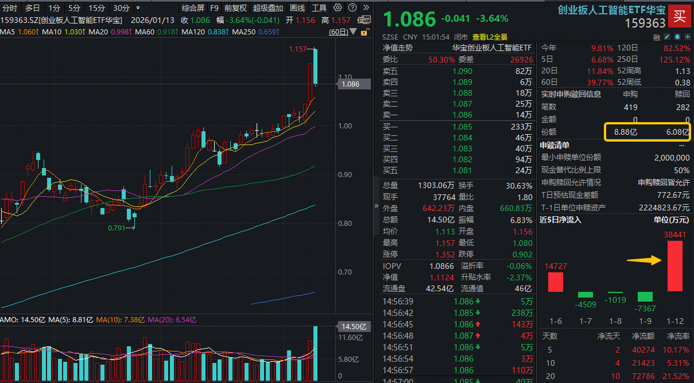Click the pencil edit icon near 159363
This screenshot has height=383, width=694.
click(x=667, y=36)
